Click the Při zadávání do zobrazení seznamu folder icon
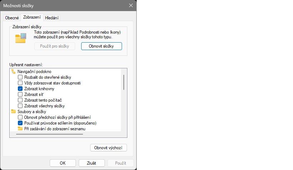The image size is (293, 170). click(x=20, y=129)
